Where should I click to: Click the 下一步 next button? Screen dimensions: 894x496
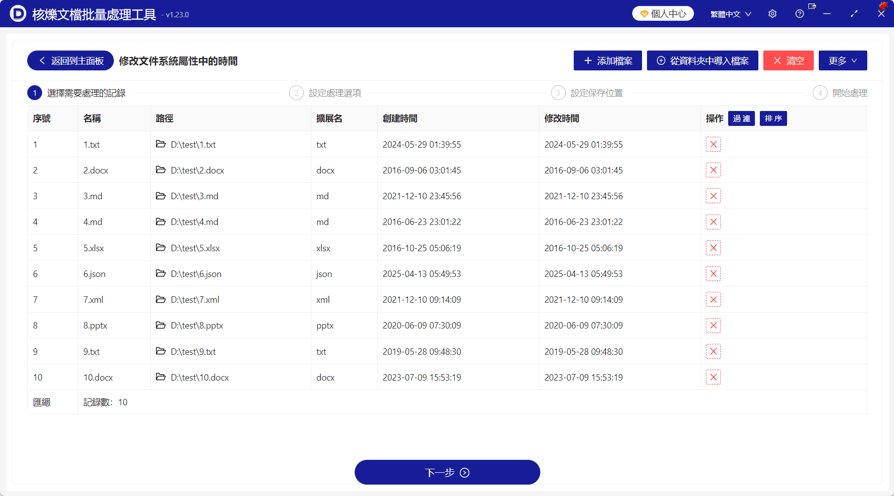pyautogui.click(x=447, y=472)
